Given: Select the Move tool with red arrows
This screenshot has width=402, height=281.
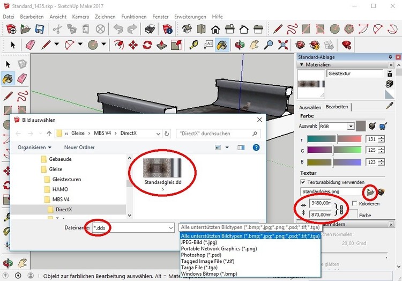Looking at the screenshot, I should (x=133, y=45).
